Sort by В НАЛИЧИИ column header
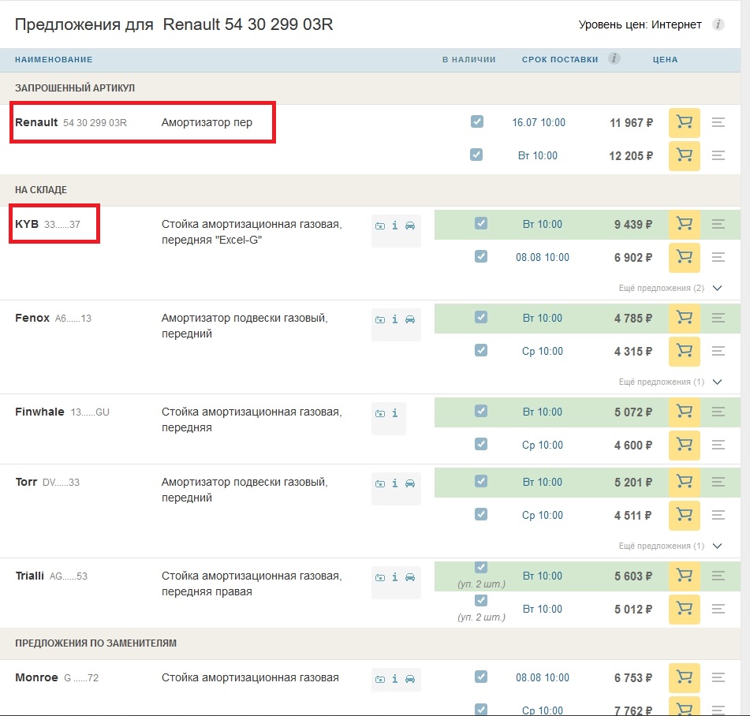This screenshot has height=716, width=750. click(468, 60)
